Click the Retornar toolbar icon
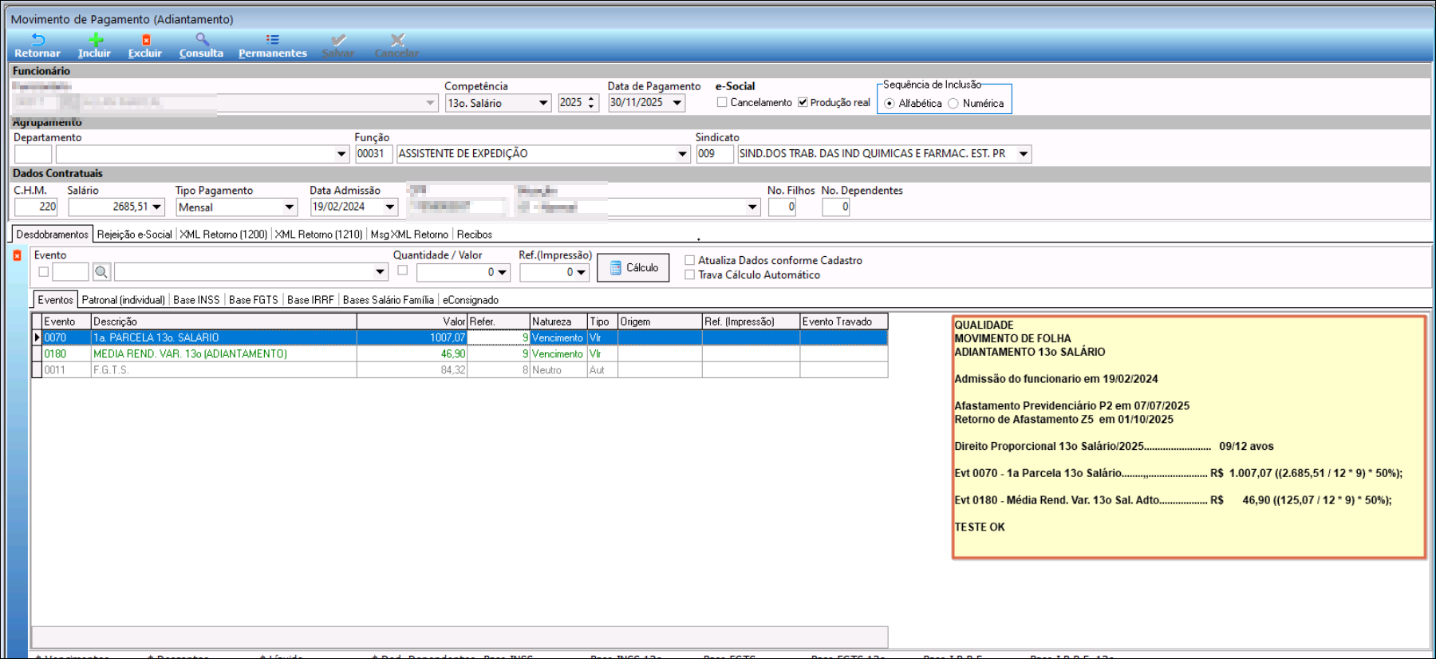 (37, 40)
